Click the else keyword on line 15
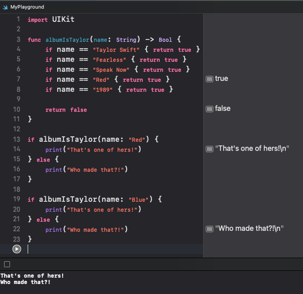Screen dimensions: 303x294 point(43,160)
